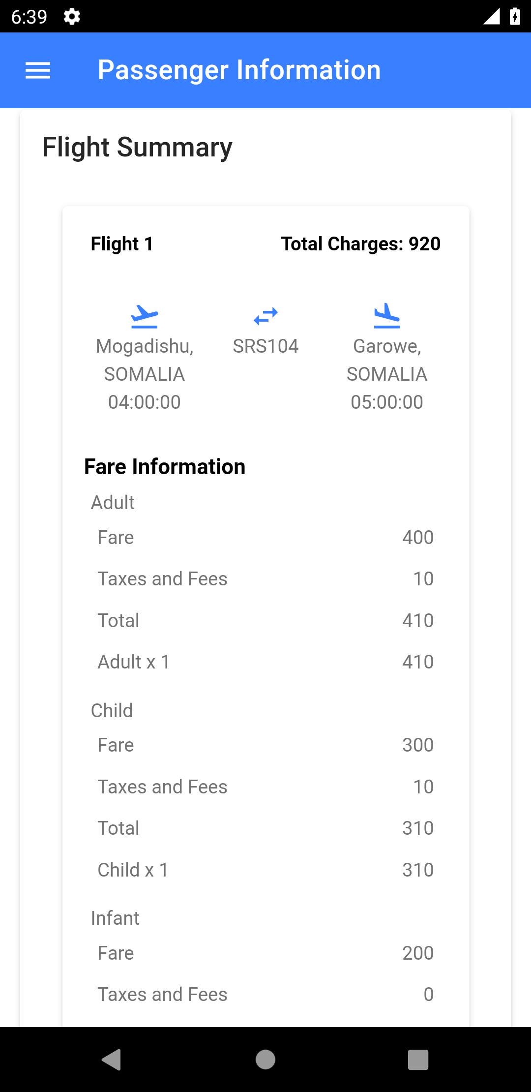This screenshot has height=1092, width=531.
Task: Tap the Total Charges: 920 label
Action: (x=361, y=244)
